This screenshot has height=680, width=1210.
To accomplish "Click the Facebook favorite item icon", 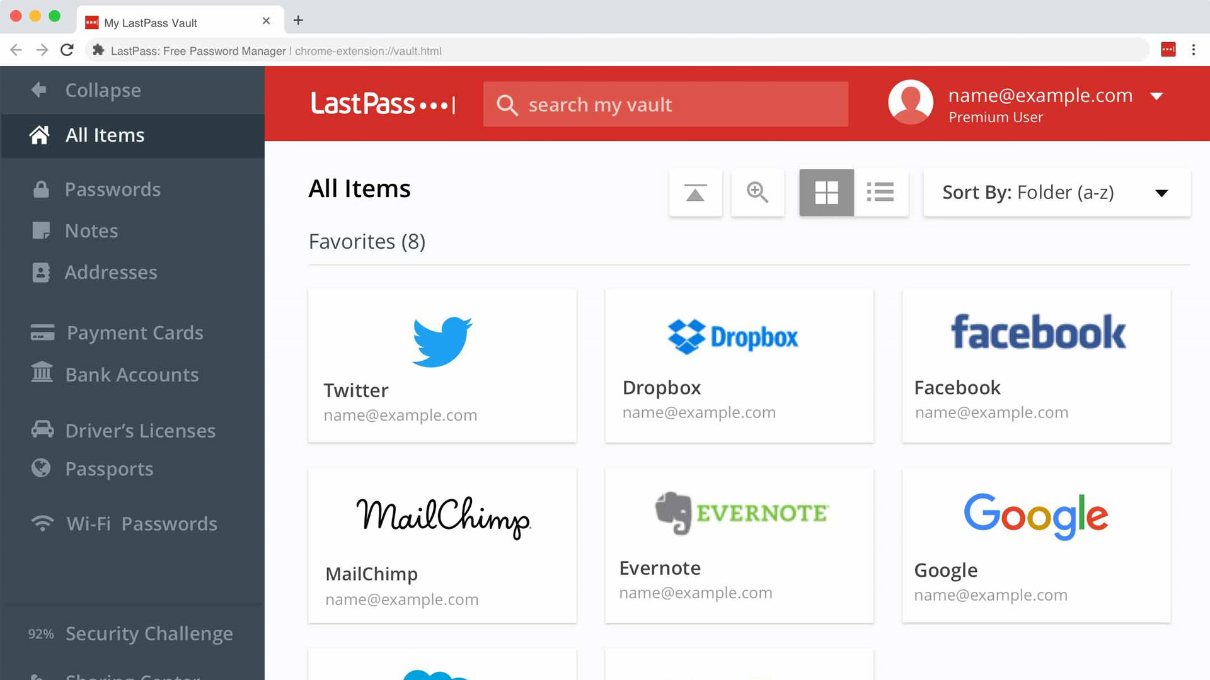I will 1037,332.
